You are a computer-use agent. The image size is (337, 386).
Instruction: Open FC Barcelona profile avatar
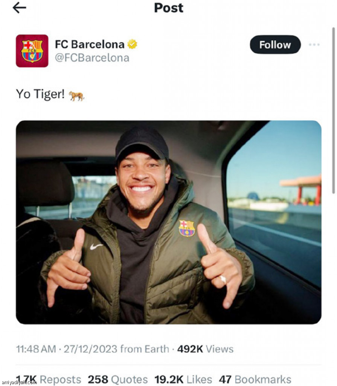click(x=32, y=51)
